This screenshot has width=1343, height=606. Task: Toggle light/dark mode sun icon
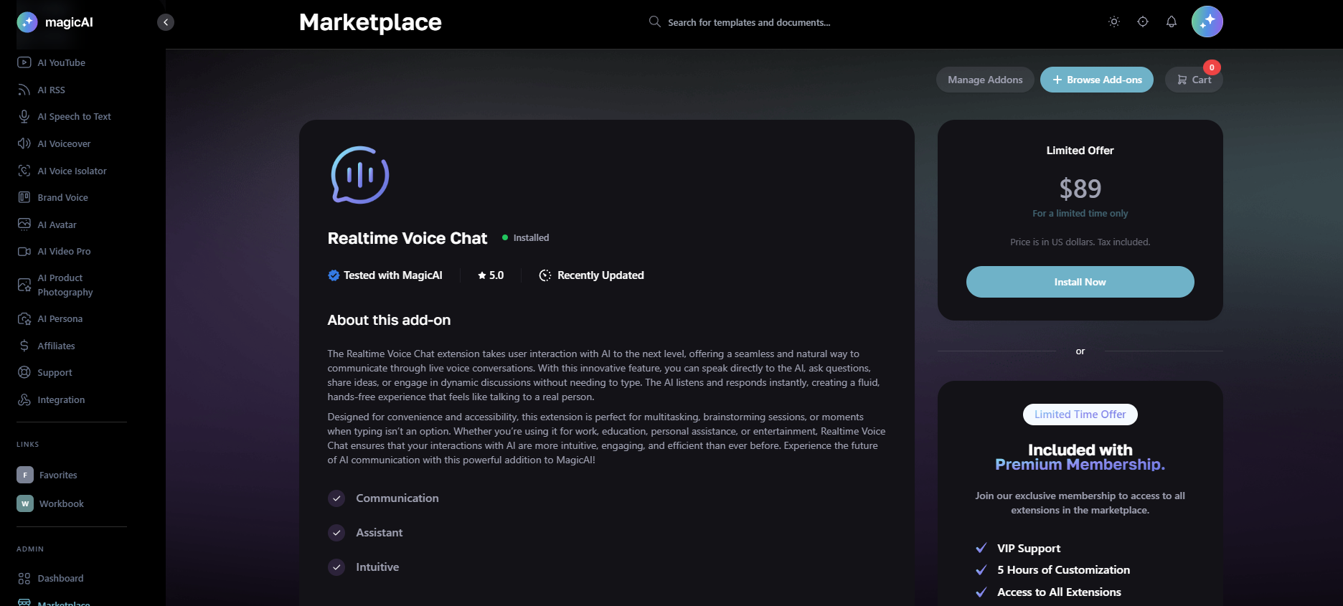point(1114,22)
